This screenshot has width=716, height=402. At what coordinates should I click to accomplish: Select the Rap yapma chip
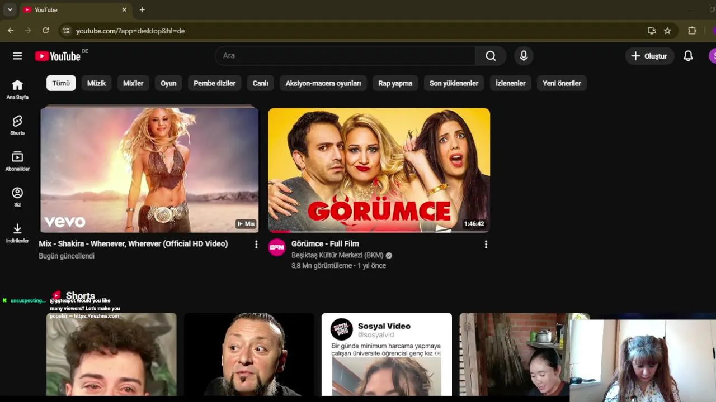(395, 83)
